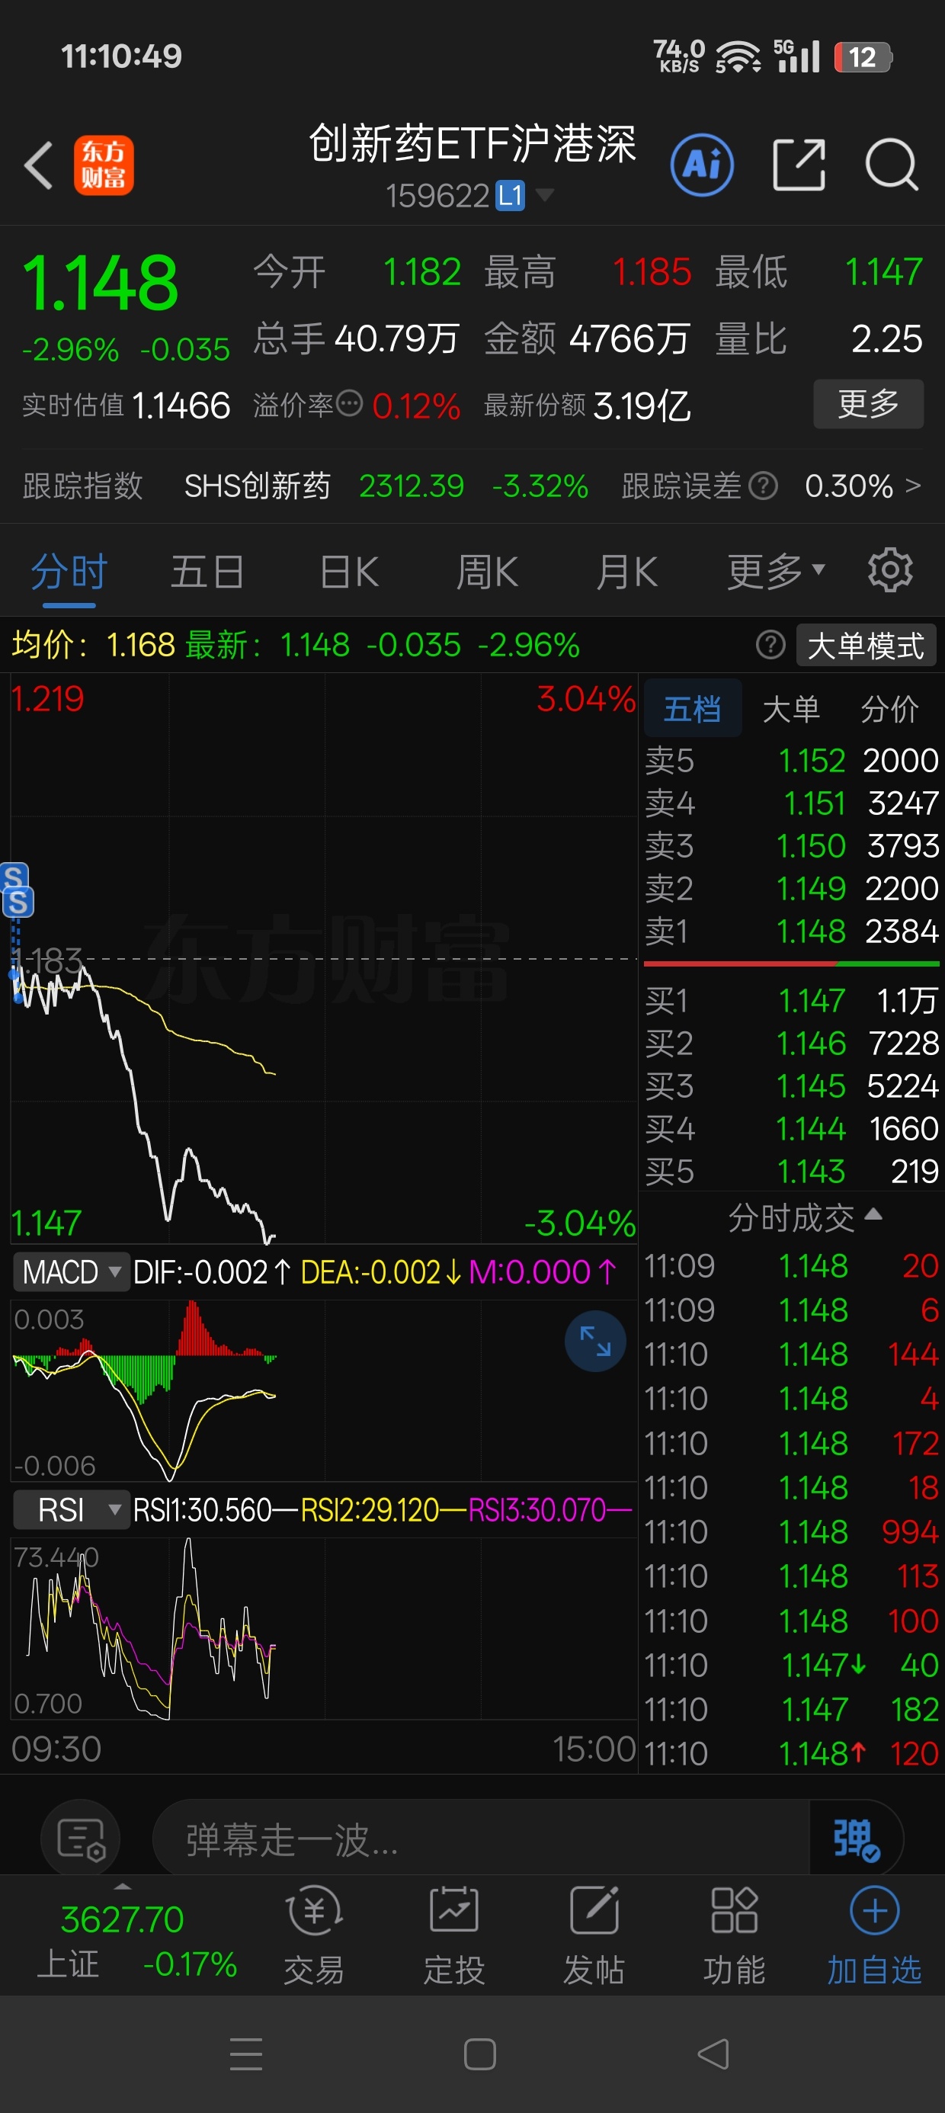Open the MACD indicator dropdown
Image resolution: width=945 pixels, height=2113 pixels.
72,1272
